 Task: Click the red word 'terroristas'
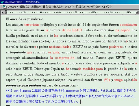[32, 25]
